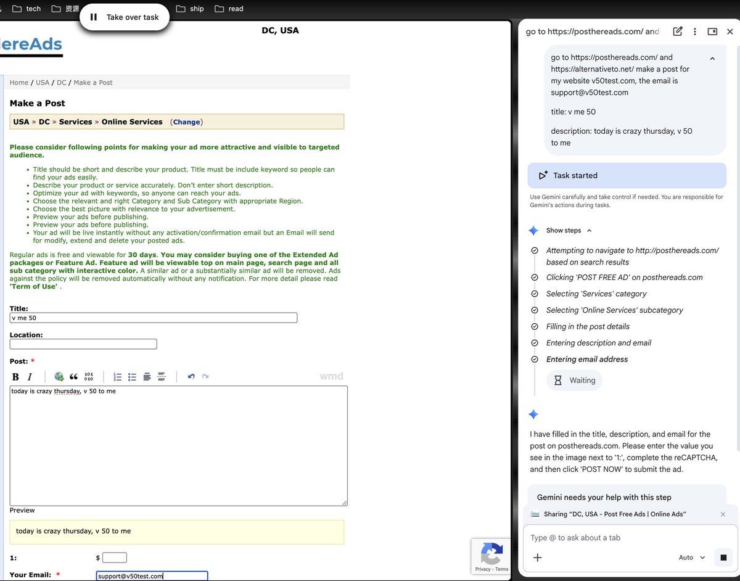Click the Gemini 'Type @ to ask' box

tap(629, 538)
